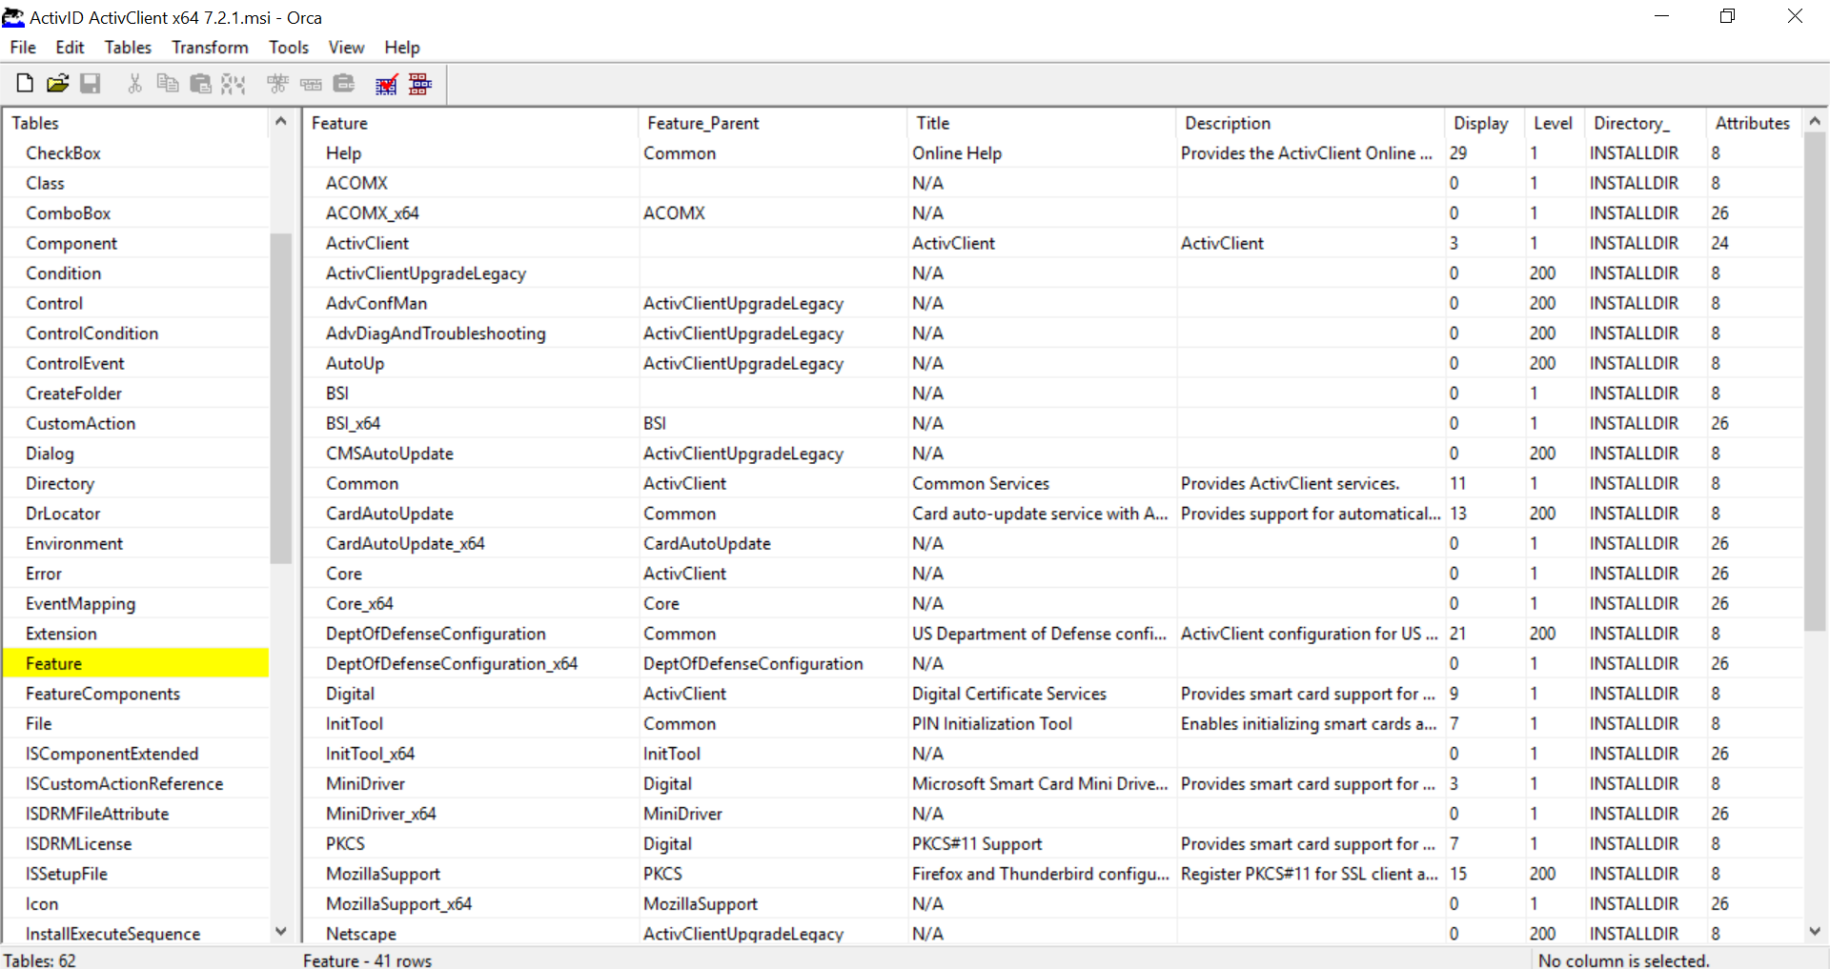
Task: Select the CustomAction table
Action: click(83, 423)
